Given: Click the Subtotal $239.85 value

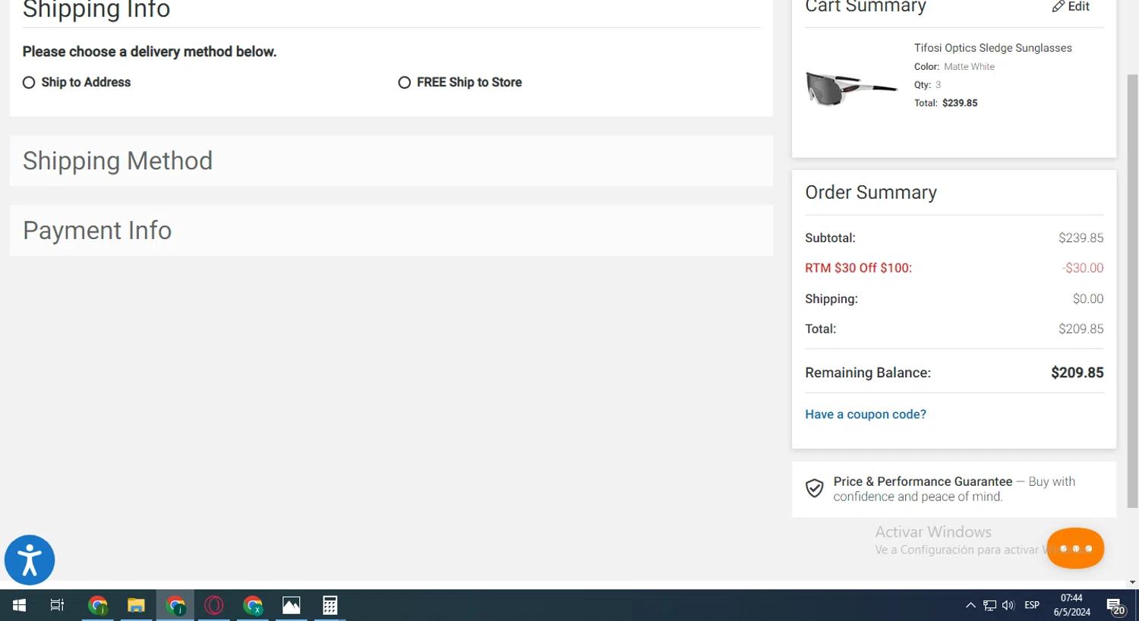Looking at the screenshot, I should click(x=1081, y=238).
